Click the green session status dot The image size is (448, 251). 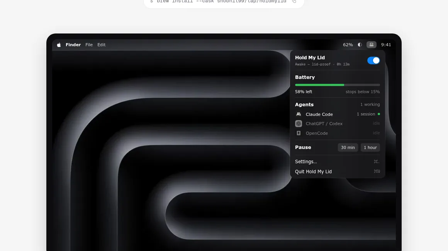tap(379, 114)
